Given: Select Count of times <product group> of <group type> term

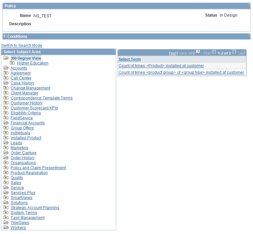Looking at the screenshot, I should 181,72.
